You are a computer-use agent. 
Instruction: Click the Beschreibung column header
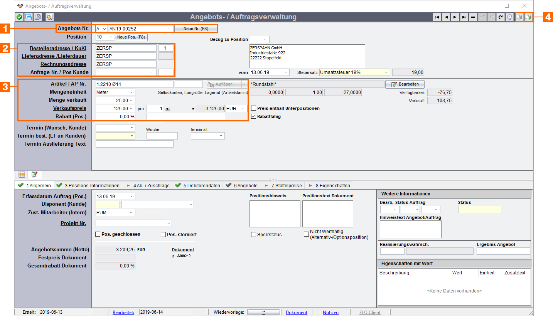[x=394, y=273]
